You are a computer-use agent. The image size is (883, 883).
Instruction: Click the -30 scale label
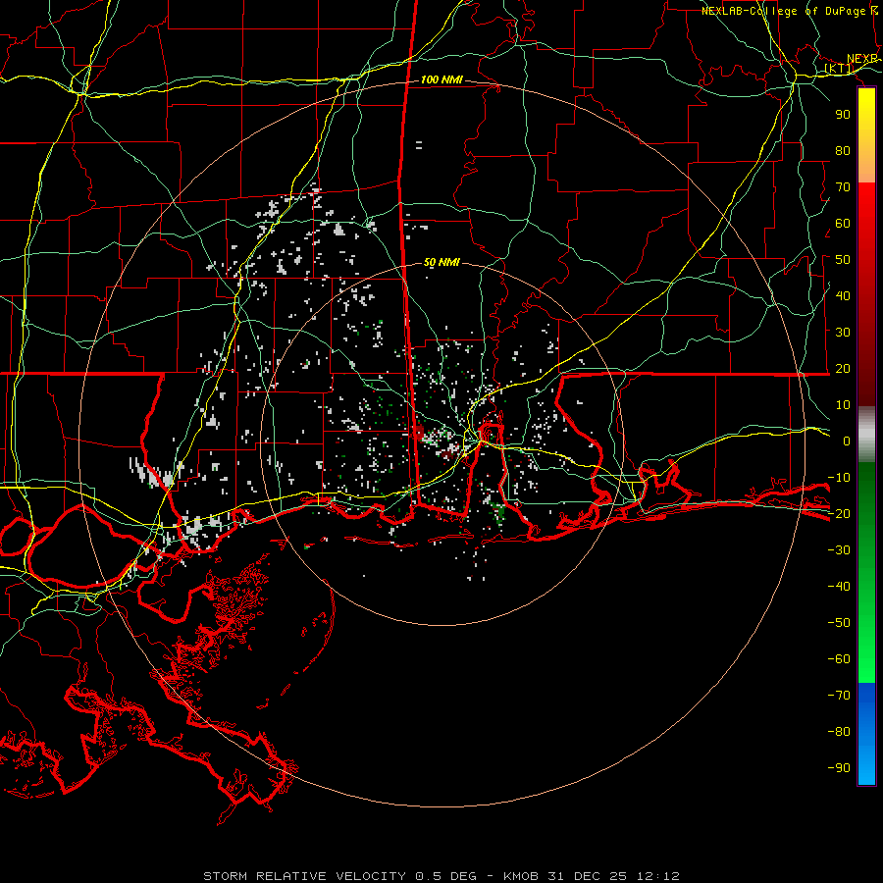pyautogui.click(x=839, y=550)
